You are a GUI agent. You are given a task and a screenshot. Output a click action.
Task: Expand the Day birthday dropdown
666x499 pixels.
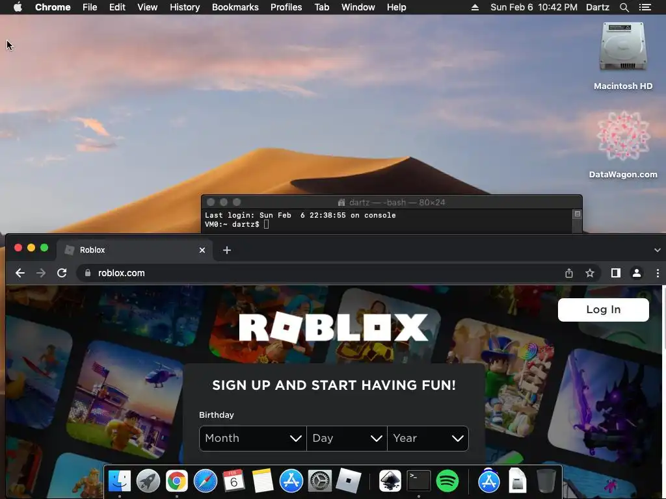point(347,439)
